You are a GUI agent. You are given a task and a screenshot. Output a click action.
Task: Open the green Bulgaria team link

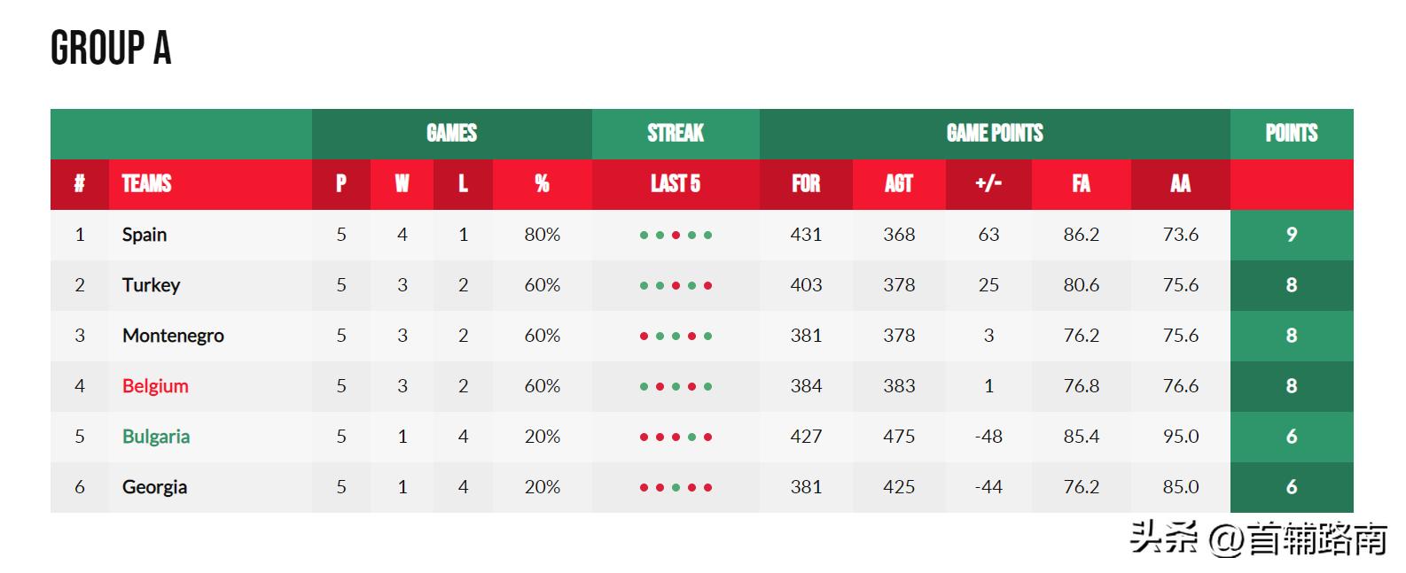pos(156,437)
